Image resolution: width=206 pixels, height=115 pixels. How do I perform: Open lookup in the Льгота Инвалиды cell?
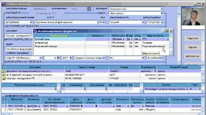187,89
